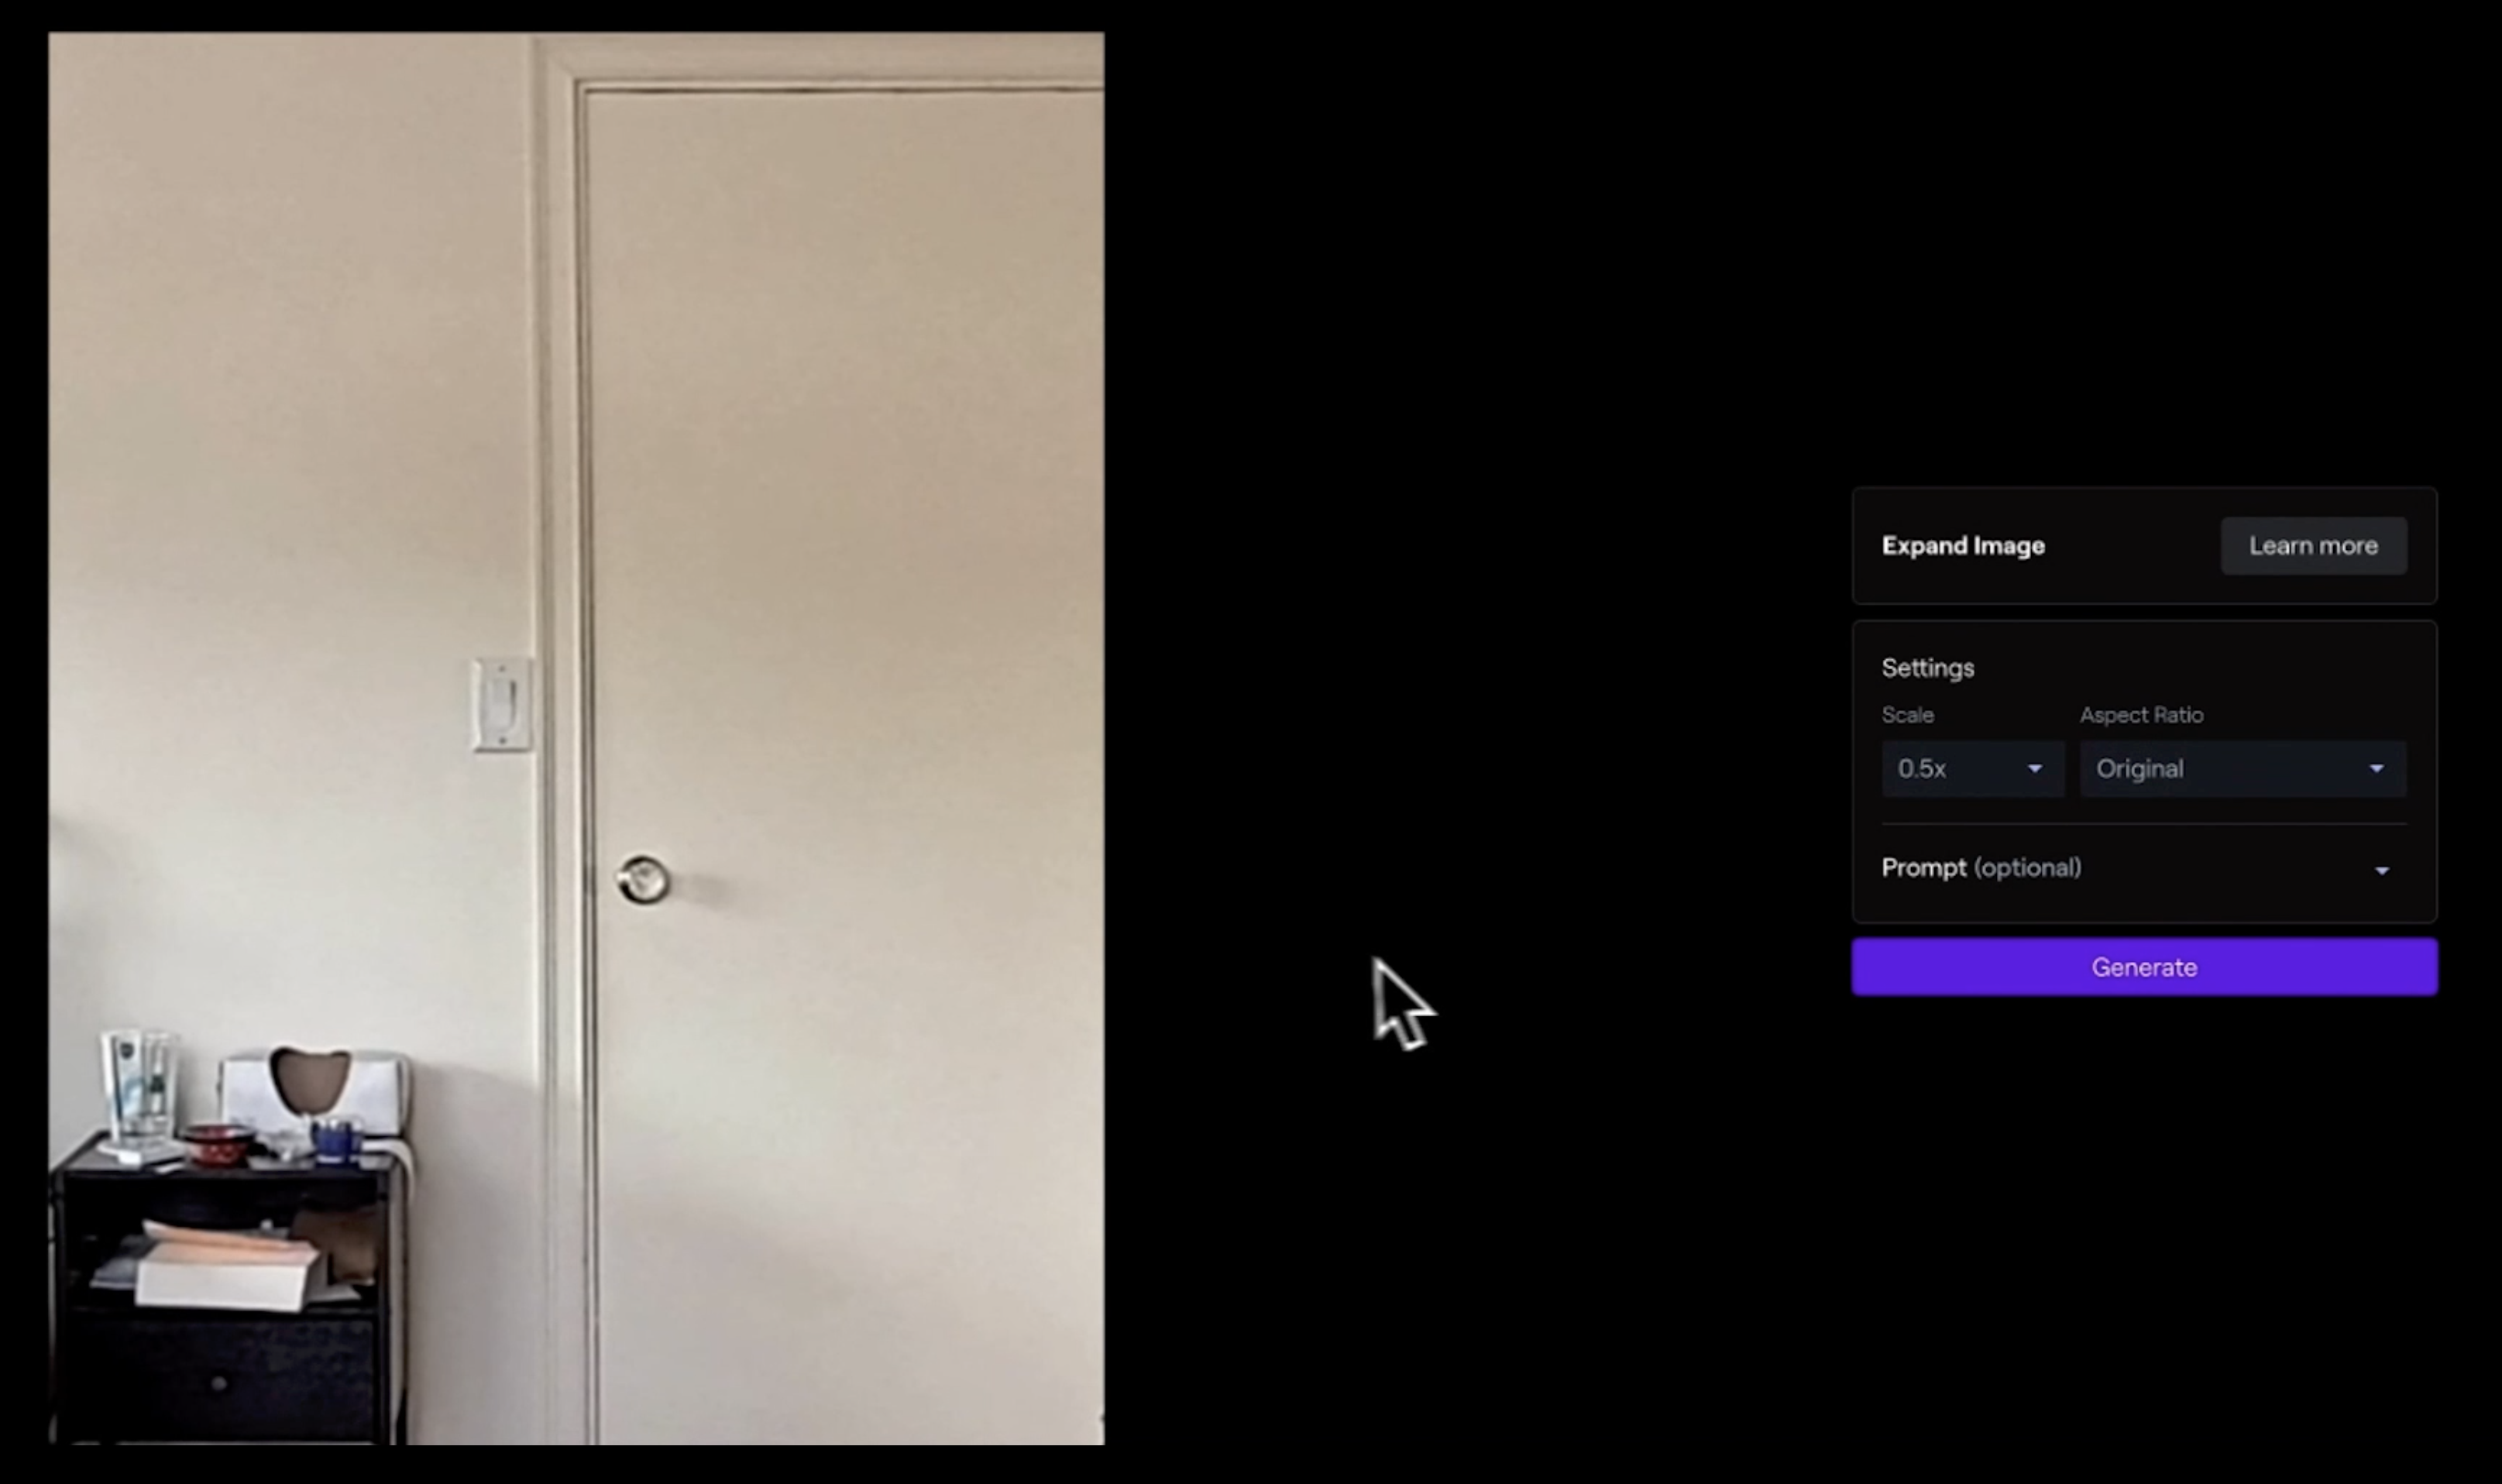Click the Generate button
2502x1484 pixels.
[x=2143, y=967]
